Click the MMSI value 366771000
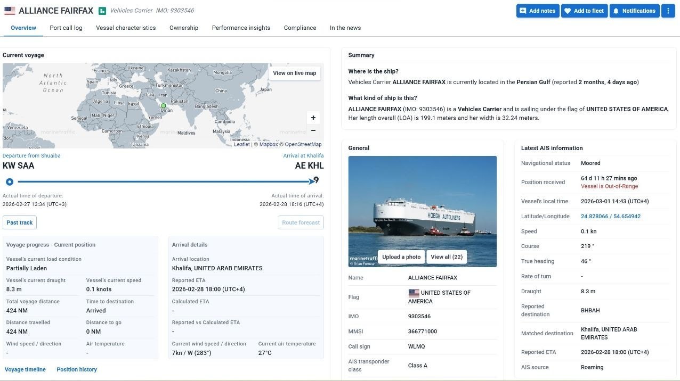This screenshot has width=680, height=381. [x=423, y=332]
